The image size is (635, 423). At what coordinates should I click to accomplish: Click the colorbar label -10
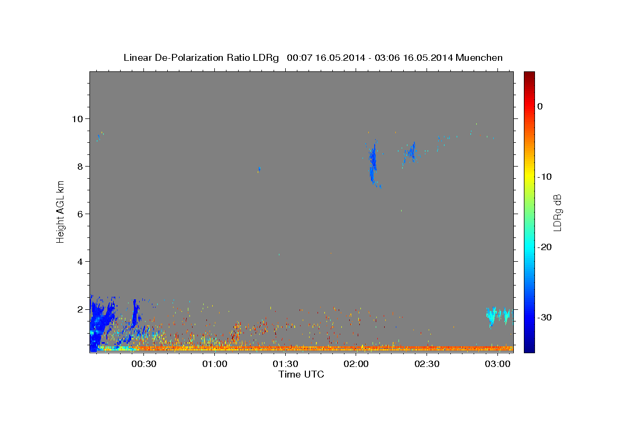coord(545,177)
